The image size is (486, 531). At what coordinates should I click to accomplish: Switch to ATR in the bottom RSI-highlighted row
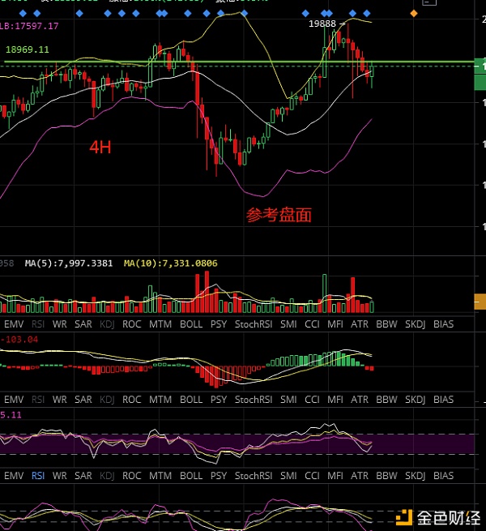tap(360, 476)
